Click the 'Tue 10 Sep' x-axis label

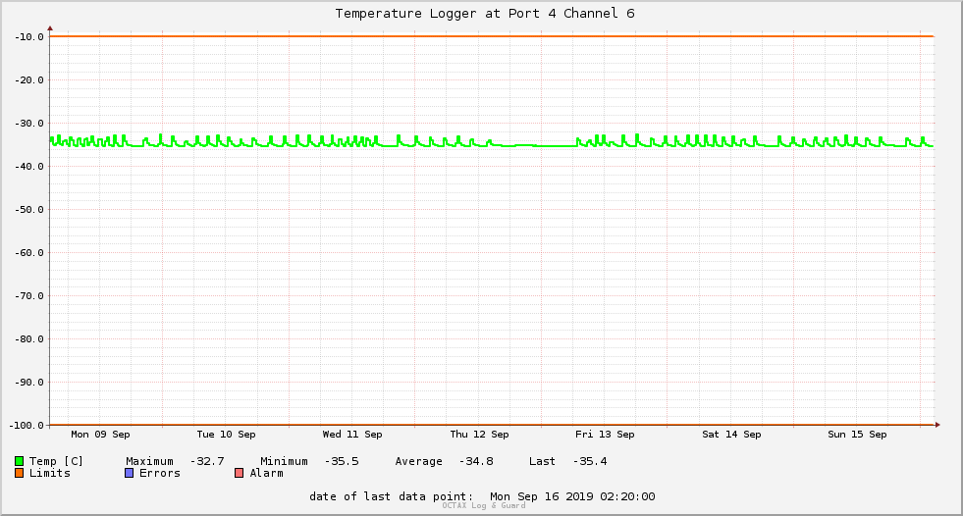[x=226, y=435]
